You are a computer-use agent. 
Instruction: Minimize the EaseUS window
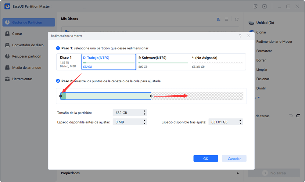[x=279, y=7]
